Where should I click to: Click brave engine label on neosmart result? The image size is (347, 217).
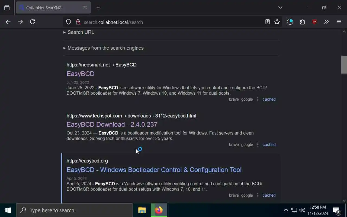click(x=234, y=99)
